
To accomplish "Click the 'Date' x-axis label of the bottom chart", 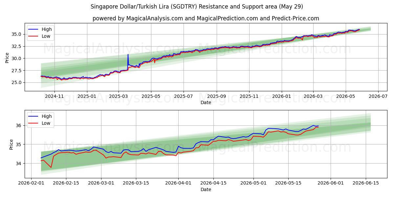I will pyautogui.click(x=206, y=190).
